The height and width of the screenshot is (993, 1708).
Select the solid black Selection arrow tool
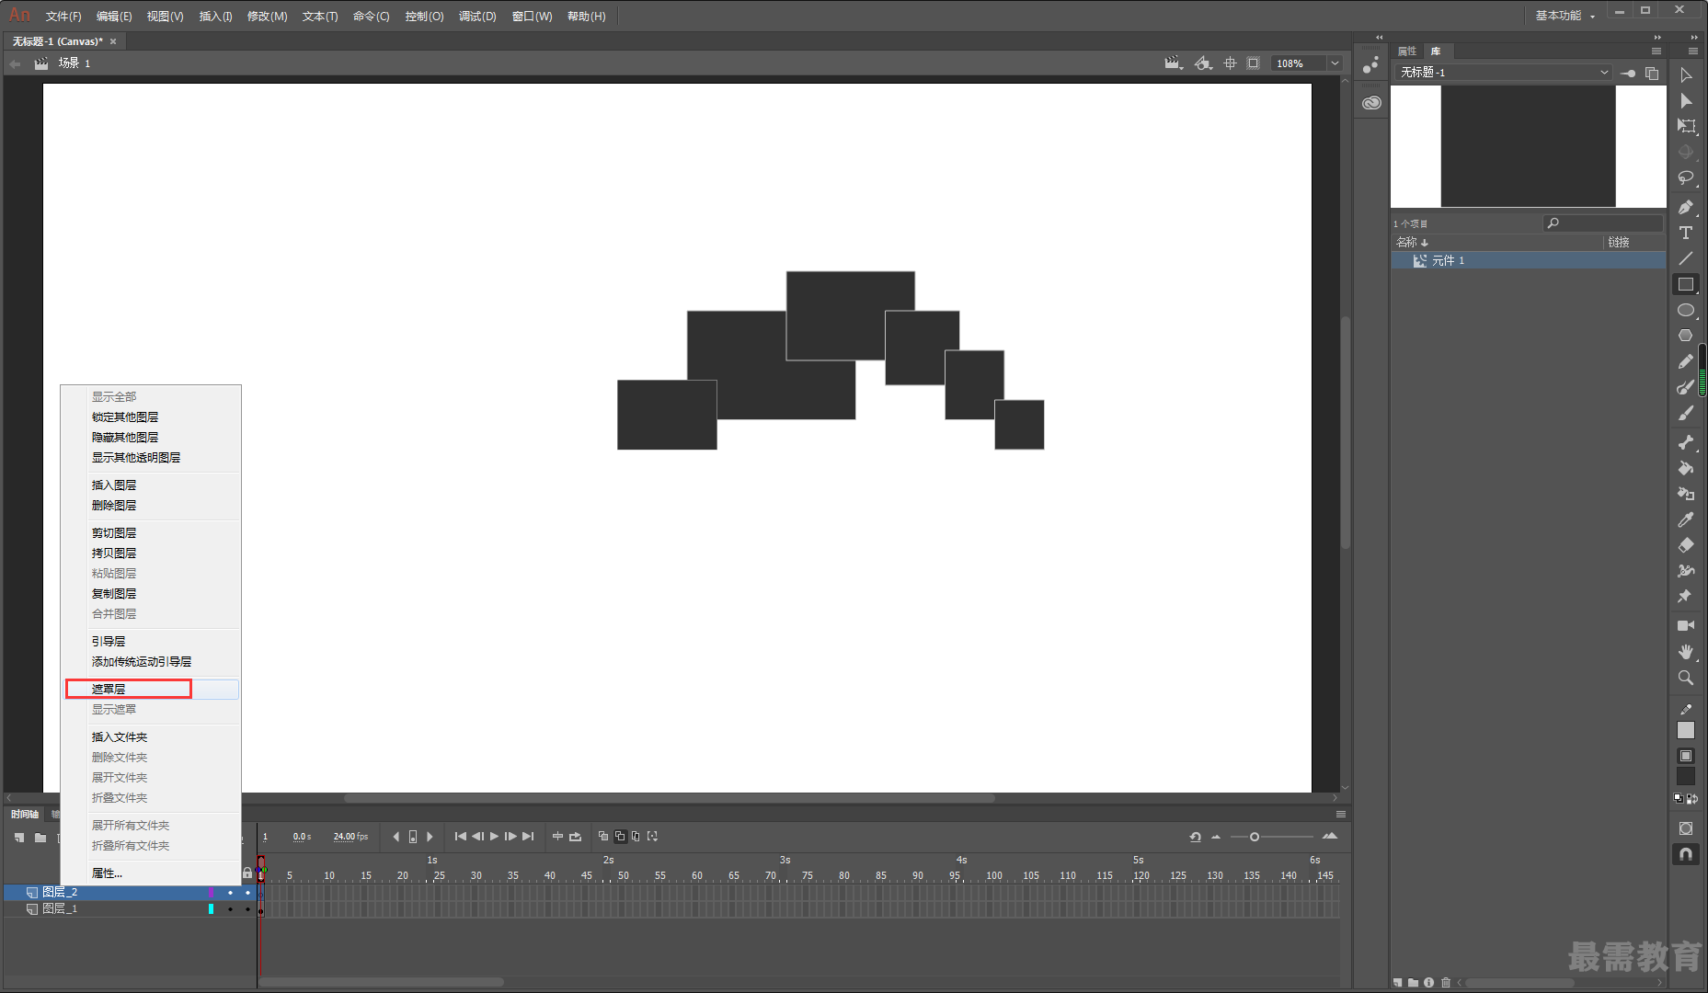point(1686,101)
